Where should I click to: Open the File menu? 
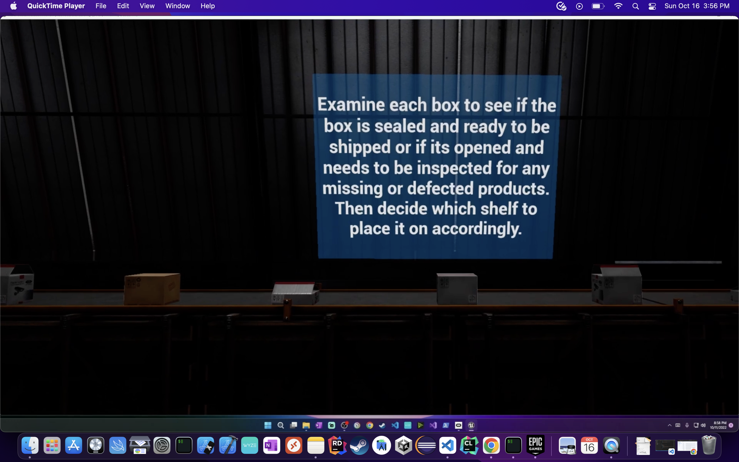pos(101,6)
